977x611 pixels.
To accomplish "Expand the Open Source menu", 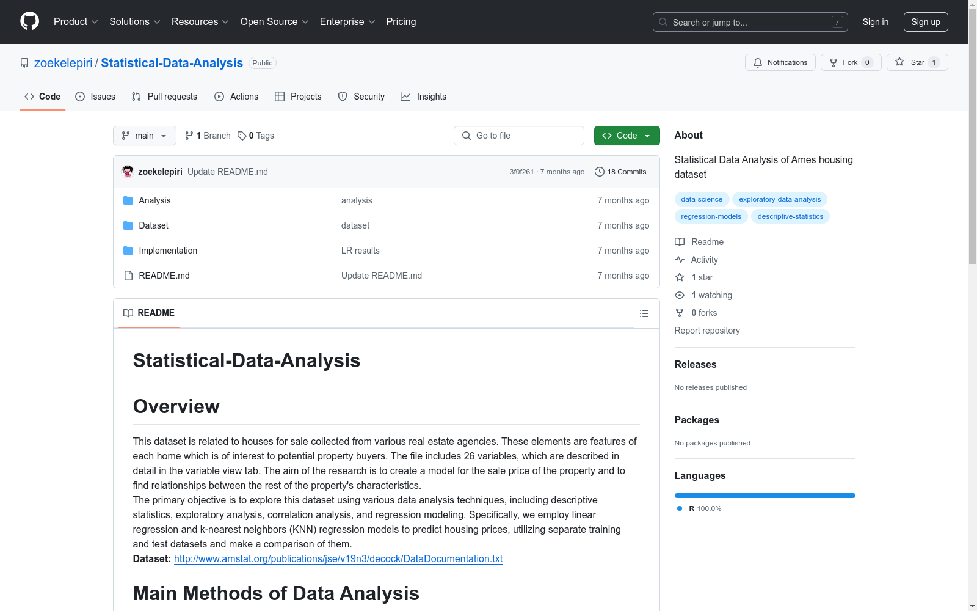I will click(x=274, y=21).
